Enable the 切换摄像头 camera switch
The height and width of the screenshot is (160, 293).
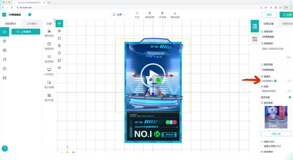(288, 81)
